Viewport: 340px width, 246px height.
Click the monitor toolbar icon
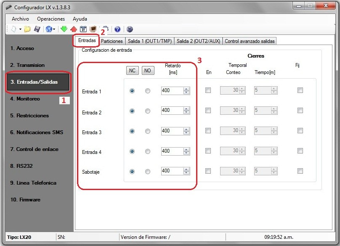(x=93, y=29)
